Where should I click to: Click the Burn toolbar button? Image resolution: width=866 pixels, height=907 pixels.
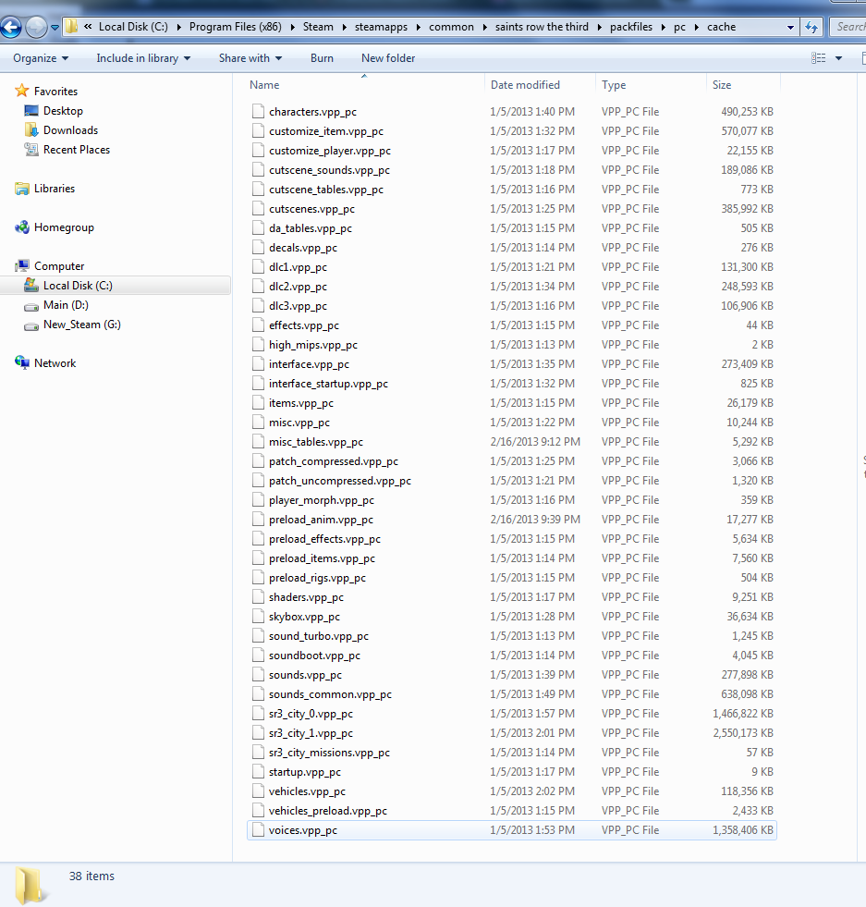(x=322, y=58)
